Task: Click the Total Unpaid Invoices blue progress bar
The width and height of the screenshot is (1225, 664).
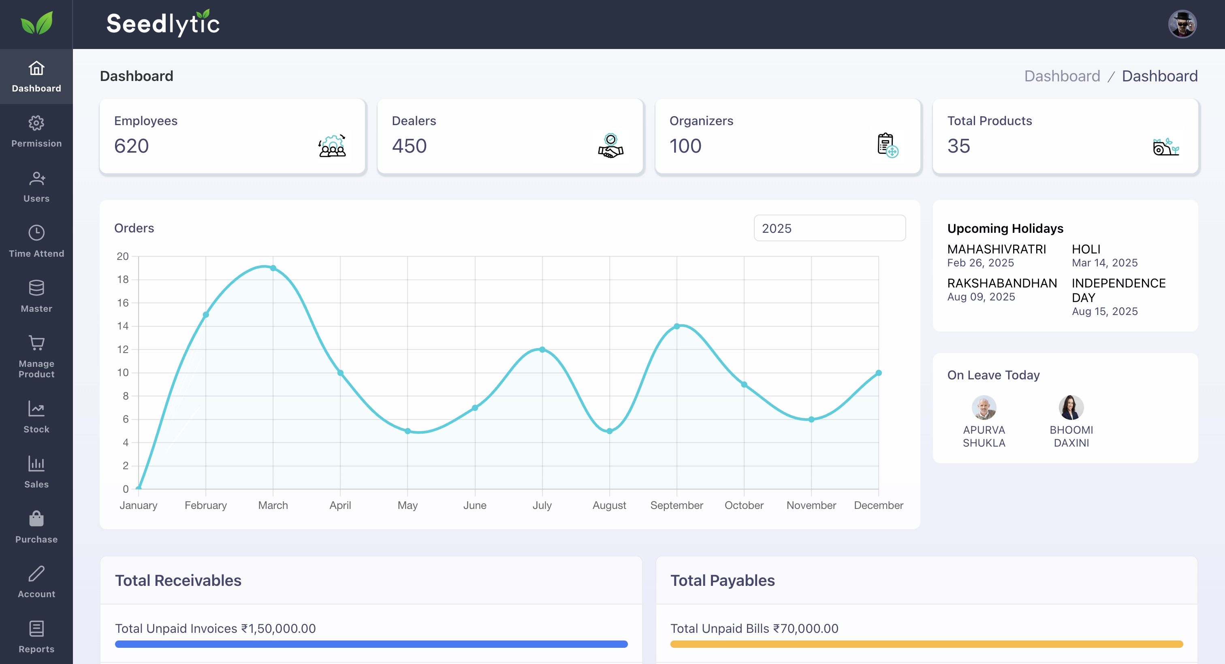Action: pyautogui.click(x=371, y=644)
